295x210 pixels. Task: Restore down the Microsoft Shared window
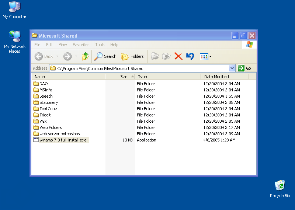[243, 35]
